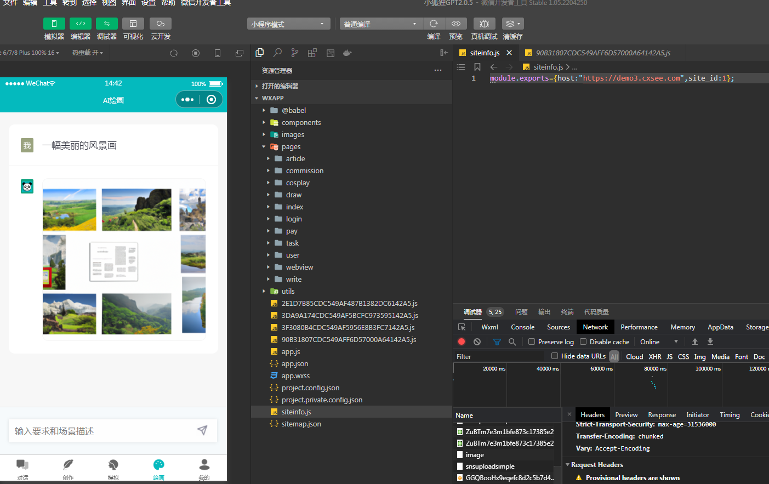769x484 pixels.
Task: Enable the Disable cache checkbox
Action: pos(583,341)
